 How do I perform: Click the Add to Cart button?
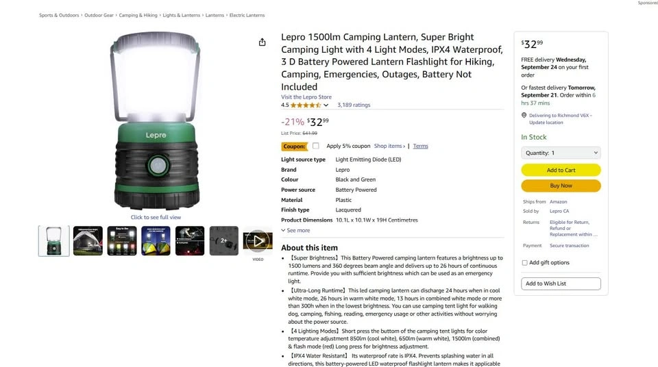click(x=561, y=170)
